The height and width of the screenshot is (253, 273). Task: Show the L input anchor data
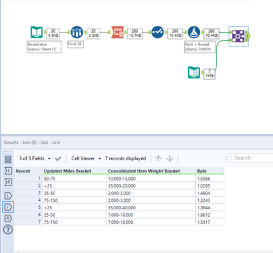tap(8, 170)
